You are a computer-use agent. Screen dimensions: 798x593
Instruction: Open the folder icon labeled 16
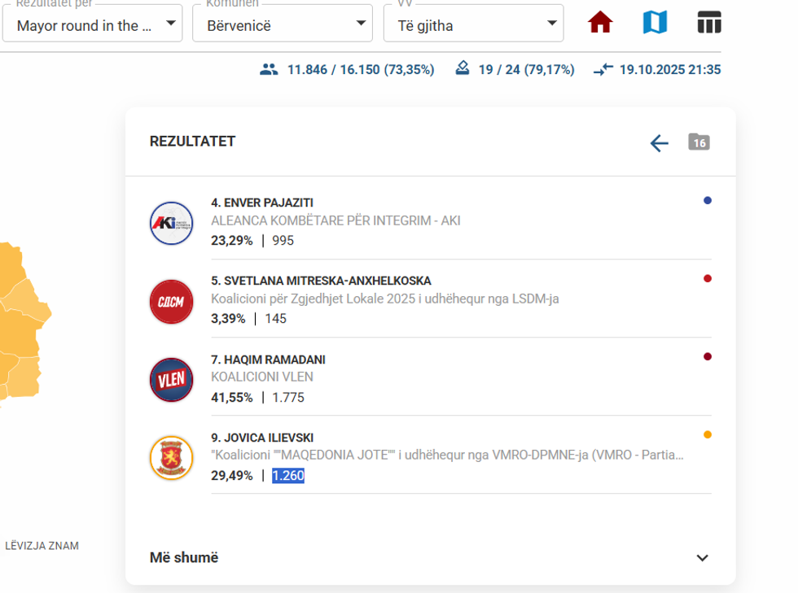click(699, 142)
